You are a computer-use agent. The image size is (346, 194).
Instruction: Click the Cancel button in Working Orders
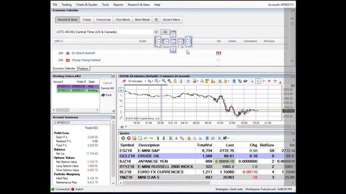[x=107, y=83]
